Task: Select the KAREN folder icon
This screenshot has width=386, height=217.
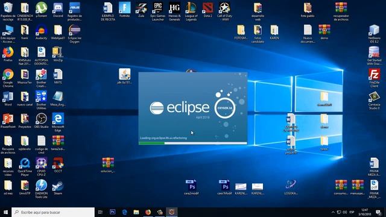Action: tap(274, 32)
